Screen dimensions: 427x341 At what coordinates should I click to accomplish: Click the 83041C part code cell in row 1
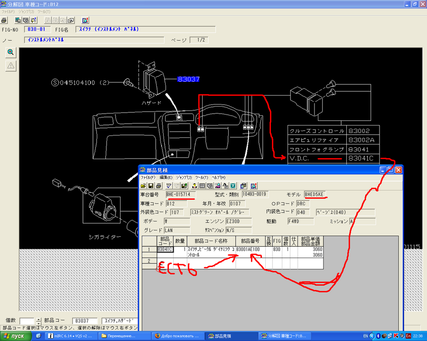pyautogui.click(x=165, y=249)
